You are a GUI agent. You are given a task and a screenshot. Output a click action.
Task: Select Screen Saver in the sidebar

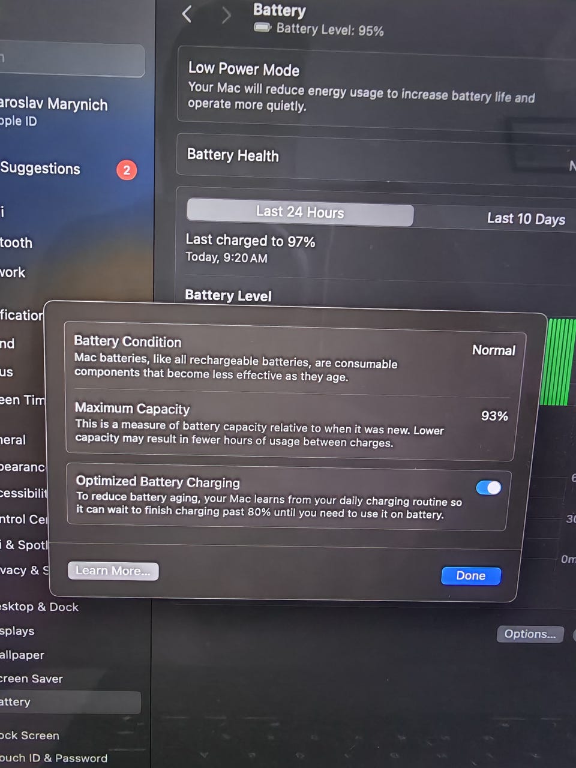(32, 679)
